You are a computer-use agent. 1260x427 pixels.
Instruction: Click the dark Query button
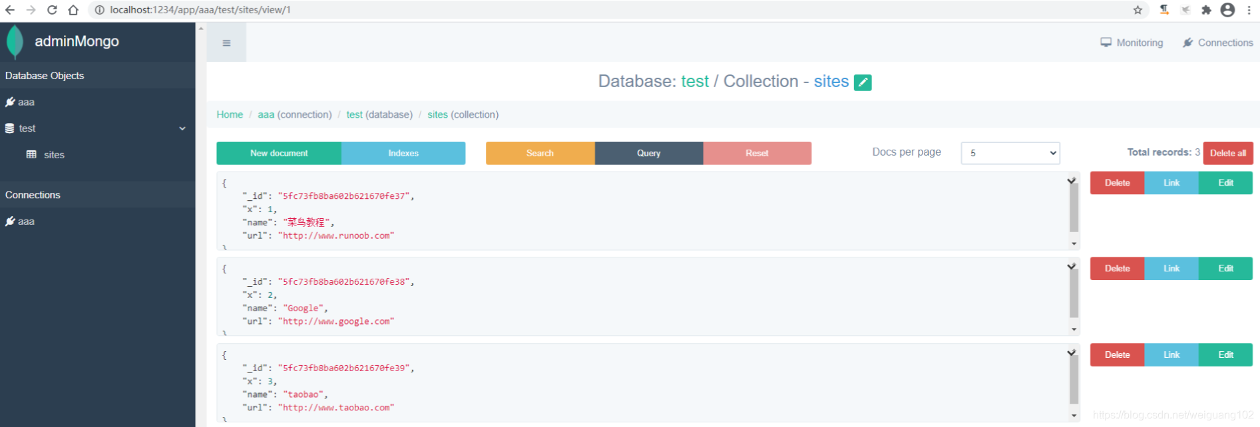649,153
